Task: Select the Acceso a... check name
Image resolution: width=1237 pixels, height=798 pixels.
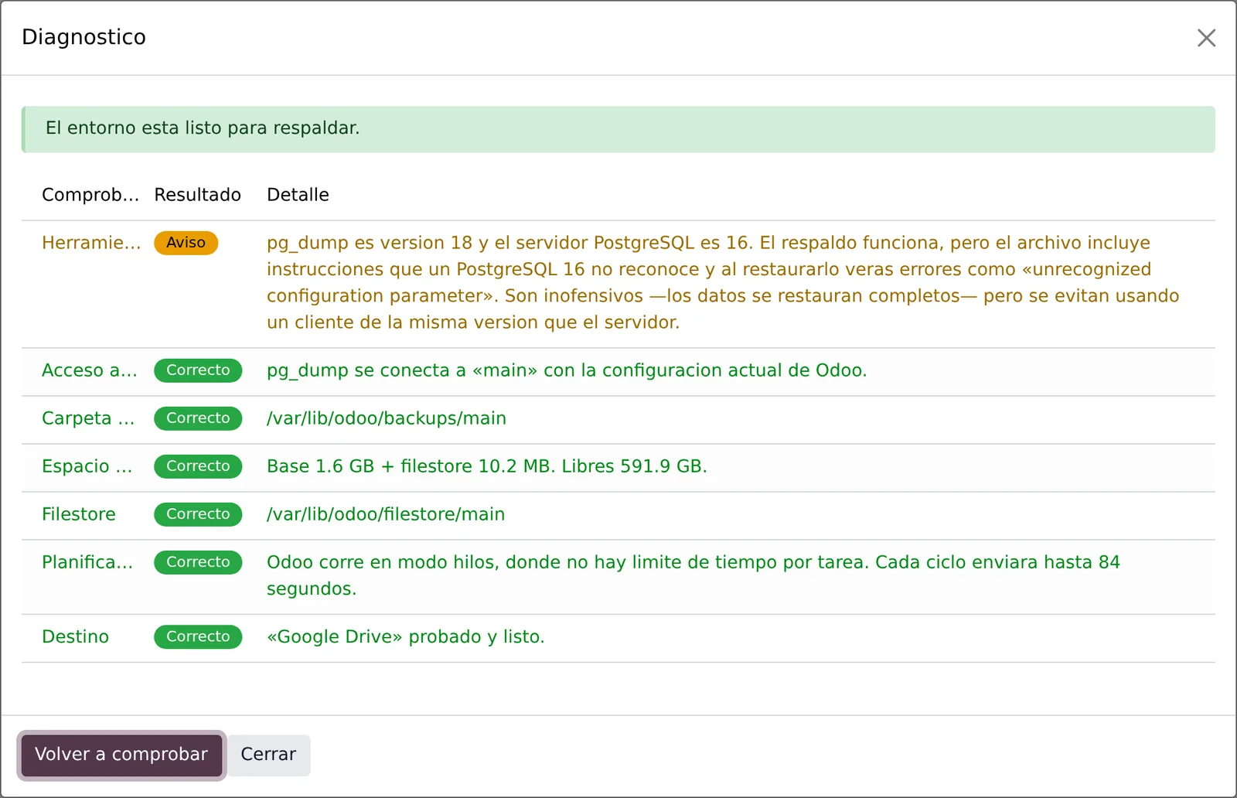Action: (x=90, y=370)
